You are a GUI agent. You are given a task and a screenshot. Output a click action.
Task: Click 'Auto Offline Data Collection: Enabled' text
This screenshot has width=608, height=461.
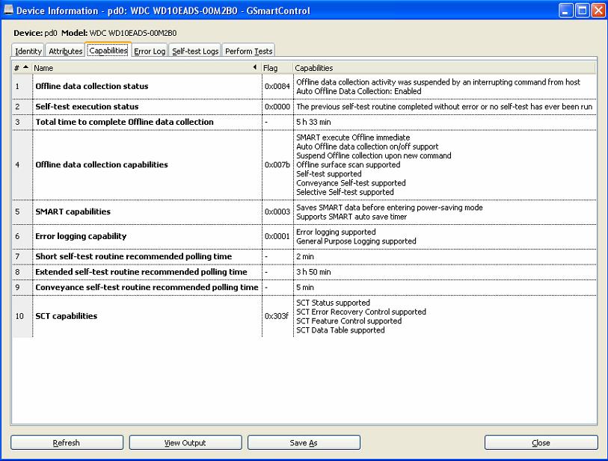[x=359, y=91]
